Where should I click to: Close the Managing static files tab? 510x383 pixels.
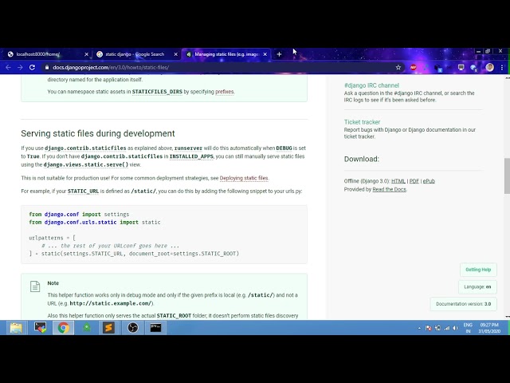pyautogui.click(x=265, y=54)
